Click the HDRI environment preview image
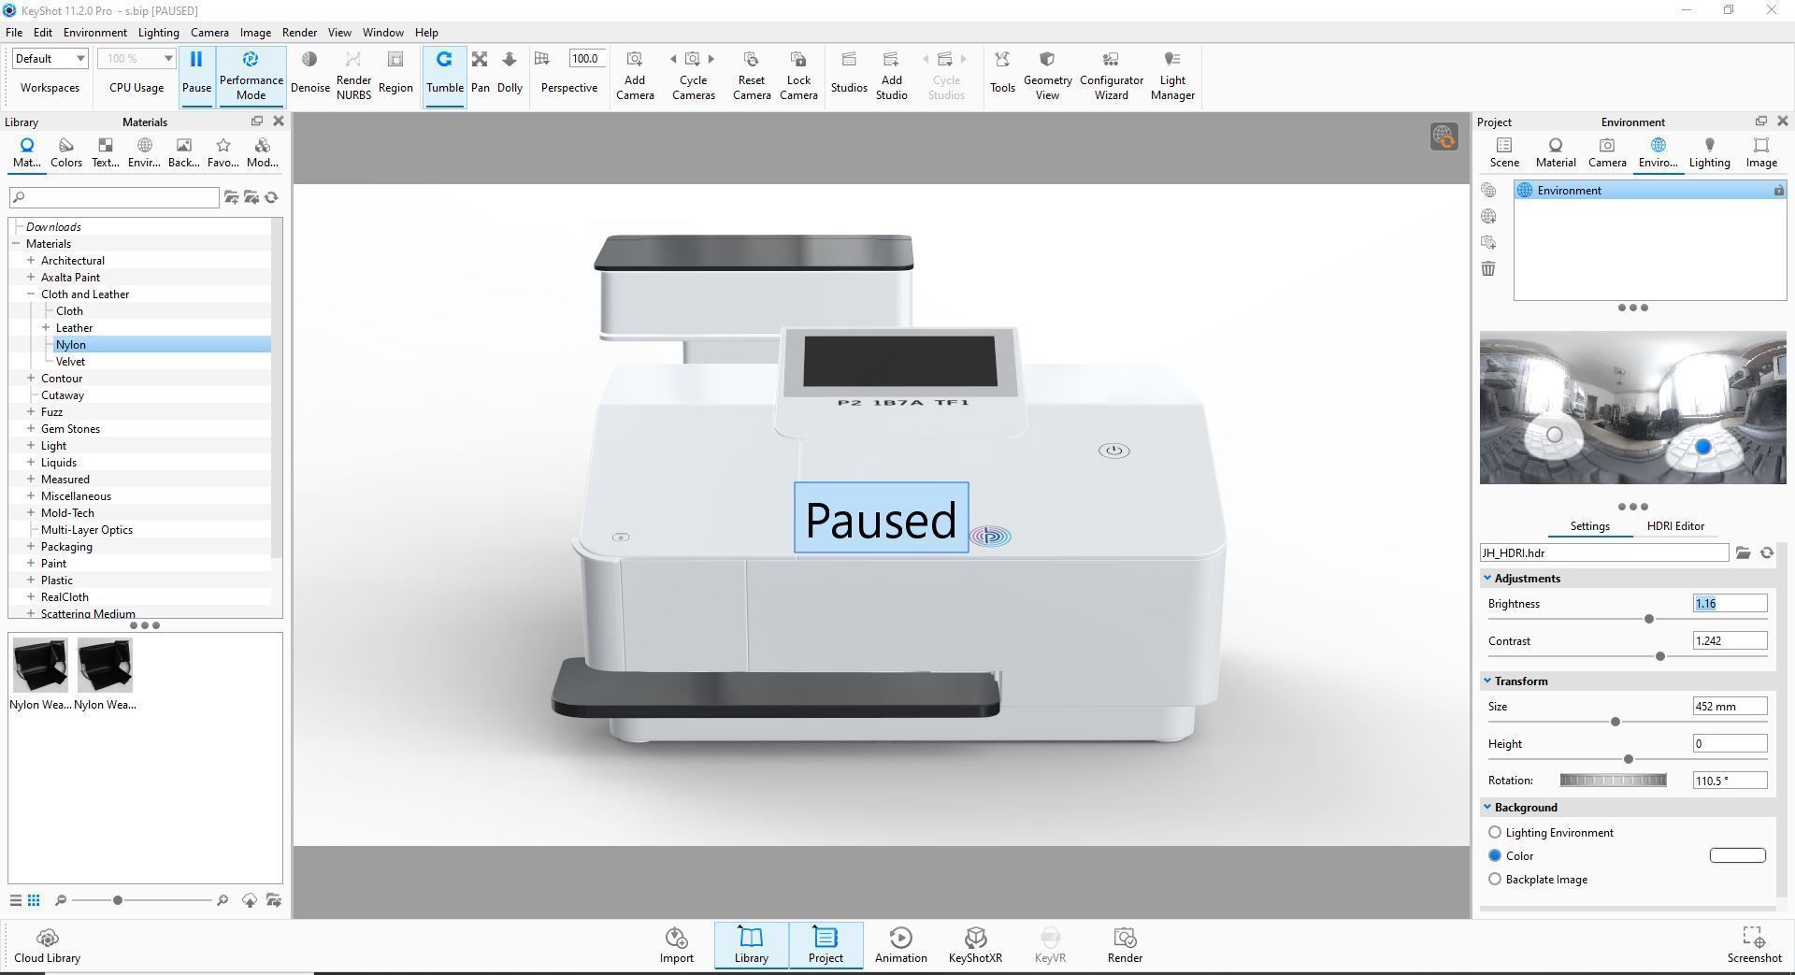 pos(1632,408)
